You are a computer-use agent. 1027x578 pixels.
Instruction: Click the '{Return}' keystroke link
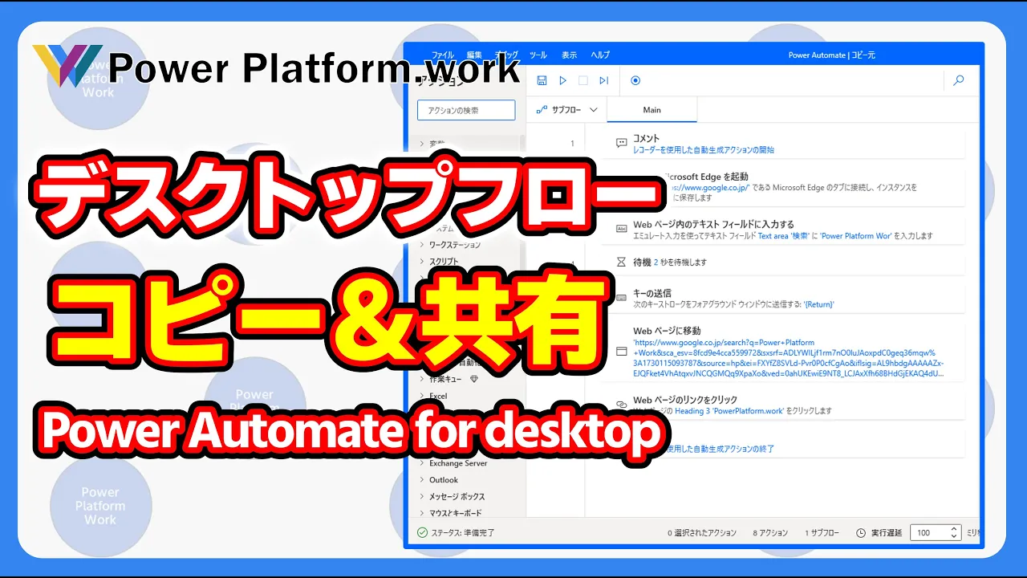819,305
